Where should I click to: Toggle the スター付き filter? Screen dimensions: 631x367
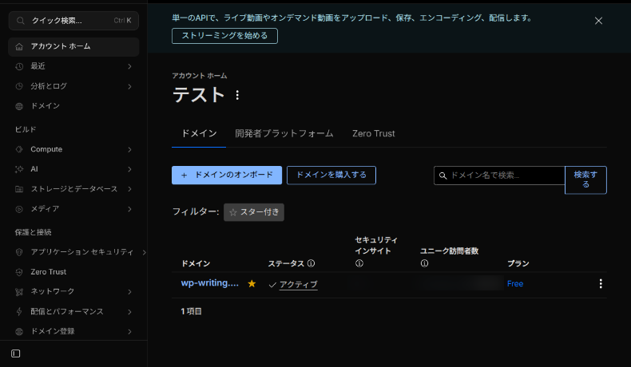point(254,212)
